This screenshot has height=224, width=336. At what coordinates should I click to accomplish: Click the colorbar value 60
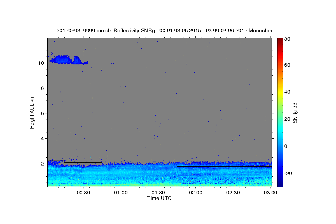pos(288,65)
